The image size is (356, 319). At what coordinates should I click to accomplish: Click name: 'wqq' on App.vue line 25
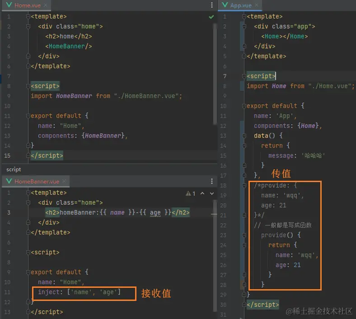point(297,255)
